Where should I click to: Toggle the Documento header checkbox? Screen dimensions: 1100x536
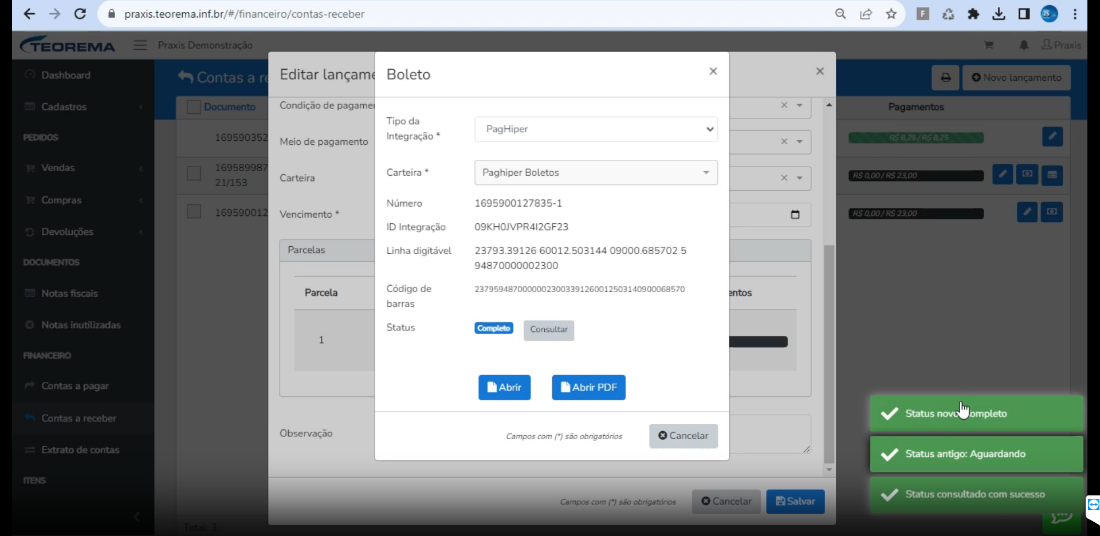coord(194,107)
